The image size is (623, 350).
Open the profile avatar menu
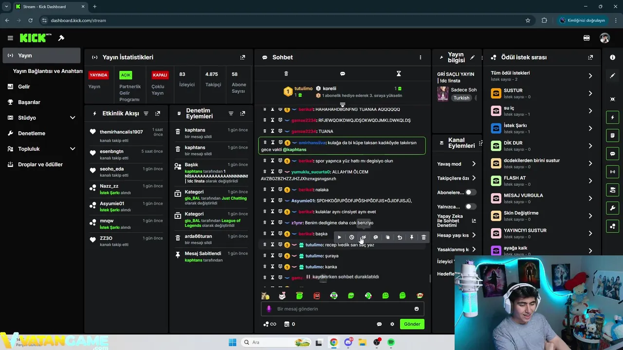pos(605,38)
